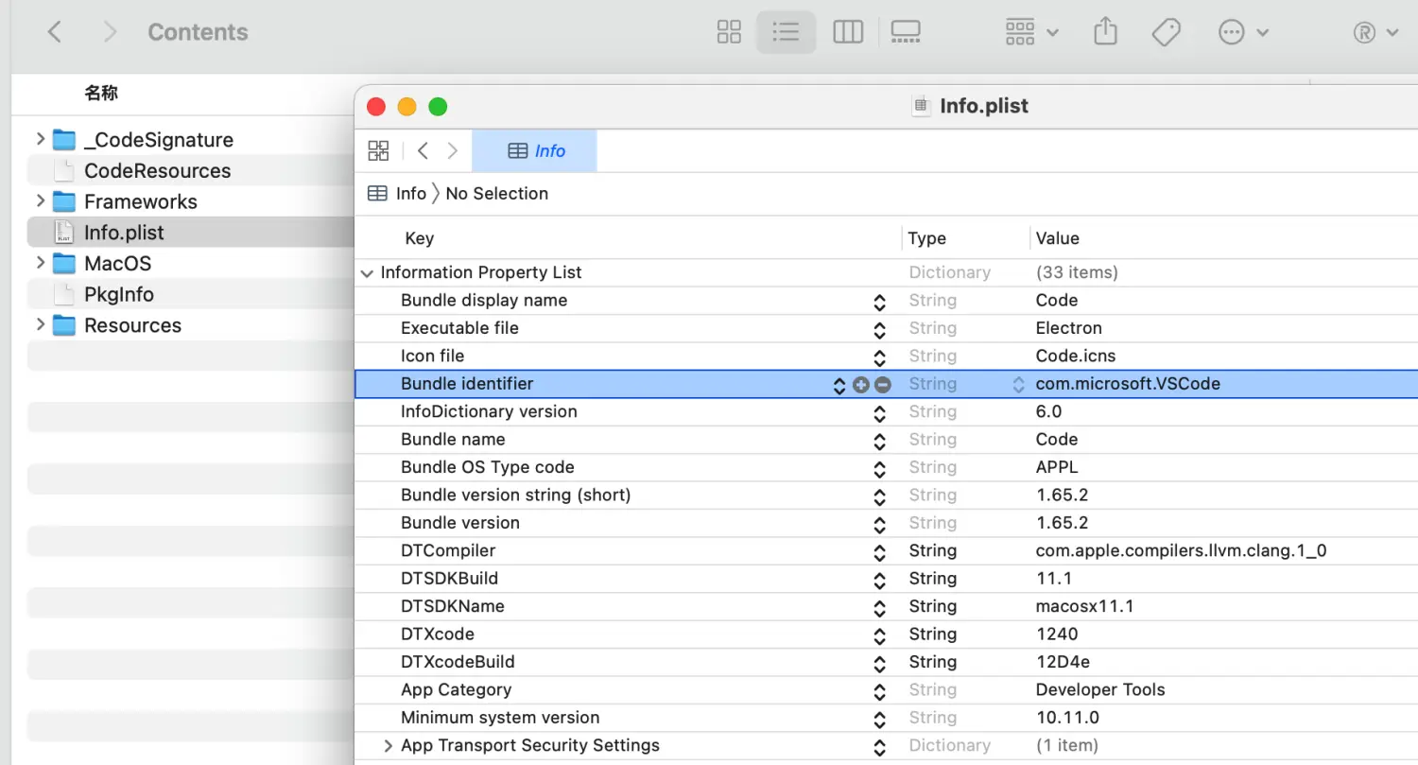The width and height of the screenshot is (1418, 765).
Task: Switch Finder to list view
Action: 786,32
